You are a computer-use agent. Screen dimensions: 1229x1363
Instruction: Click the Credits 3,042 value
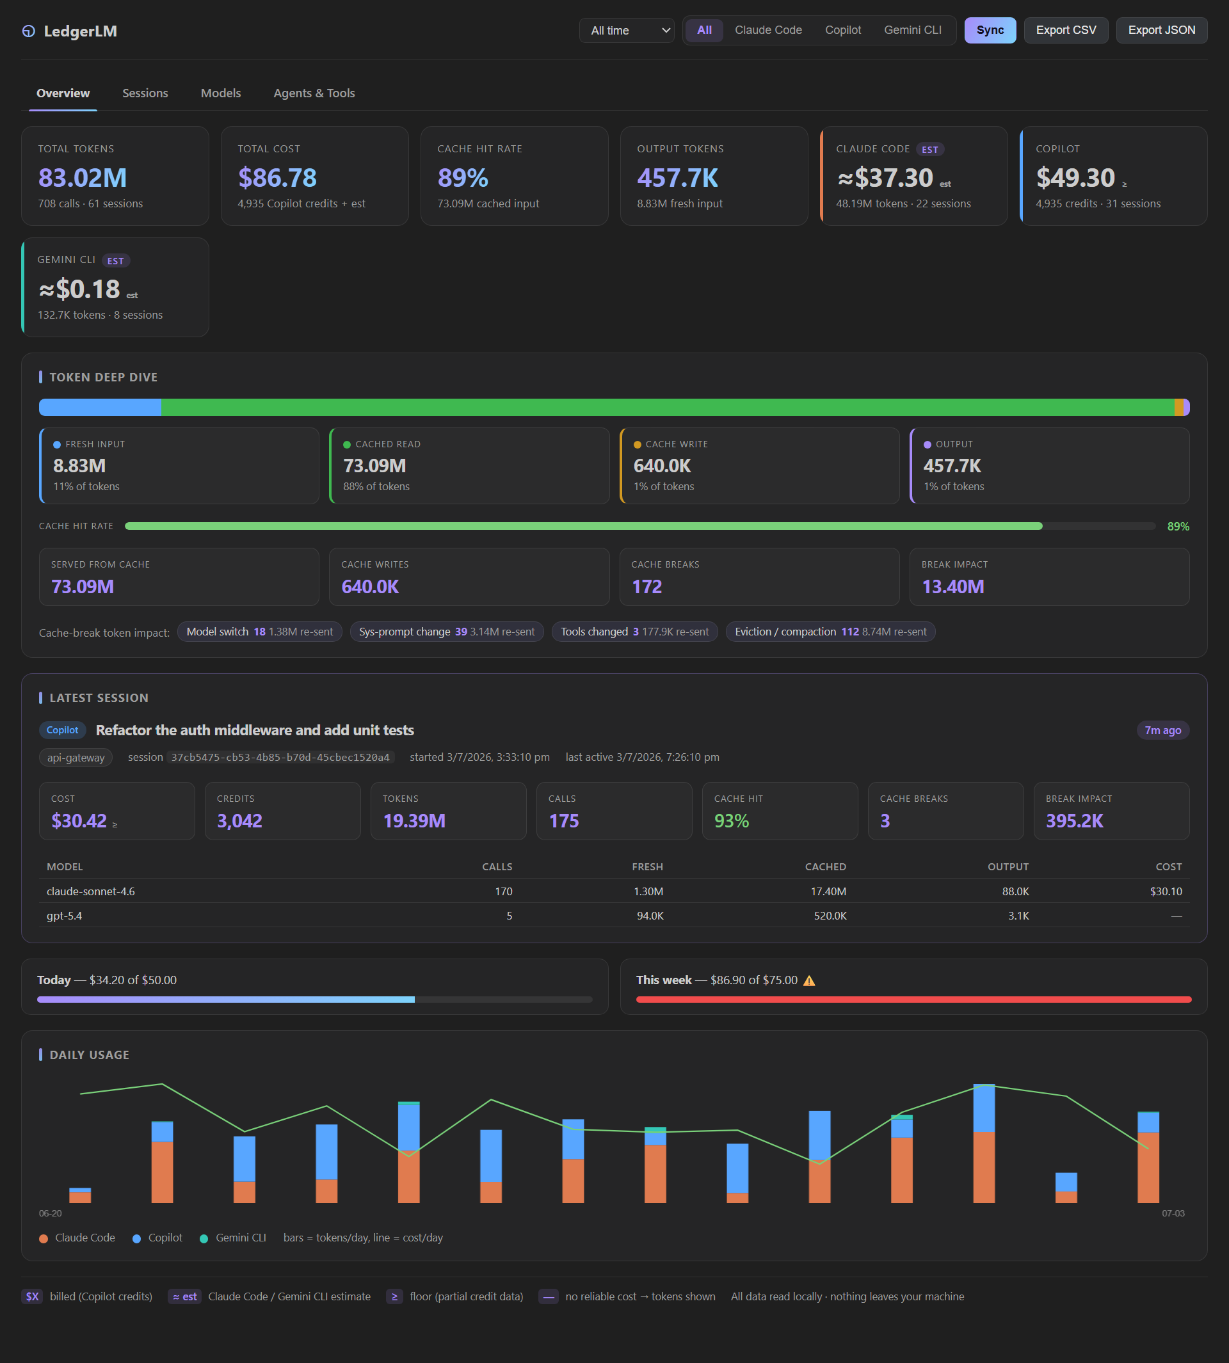tap(240, 821)
